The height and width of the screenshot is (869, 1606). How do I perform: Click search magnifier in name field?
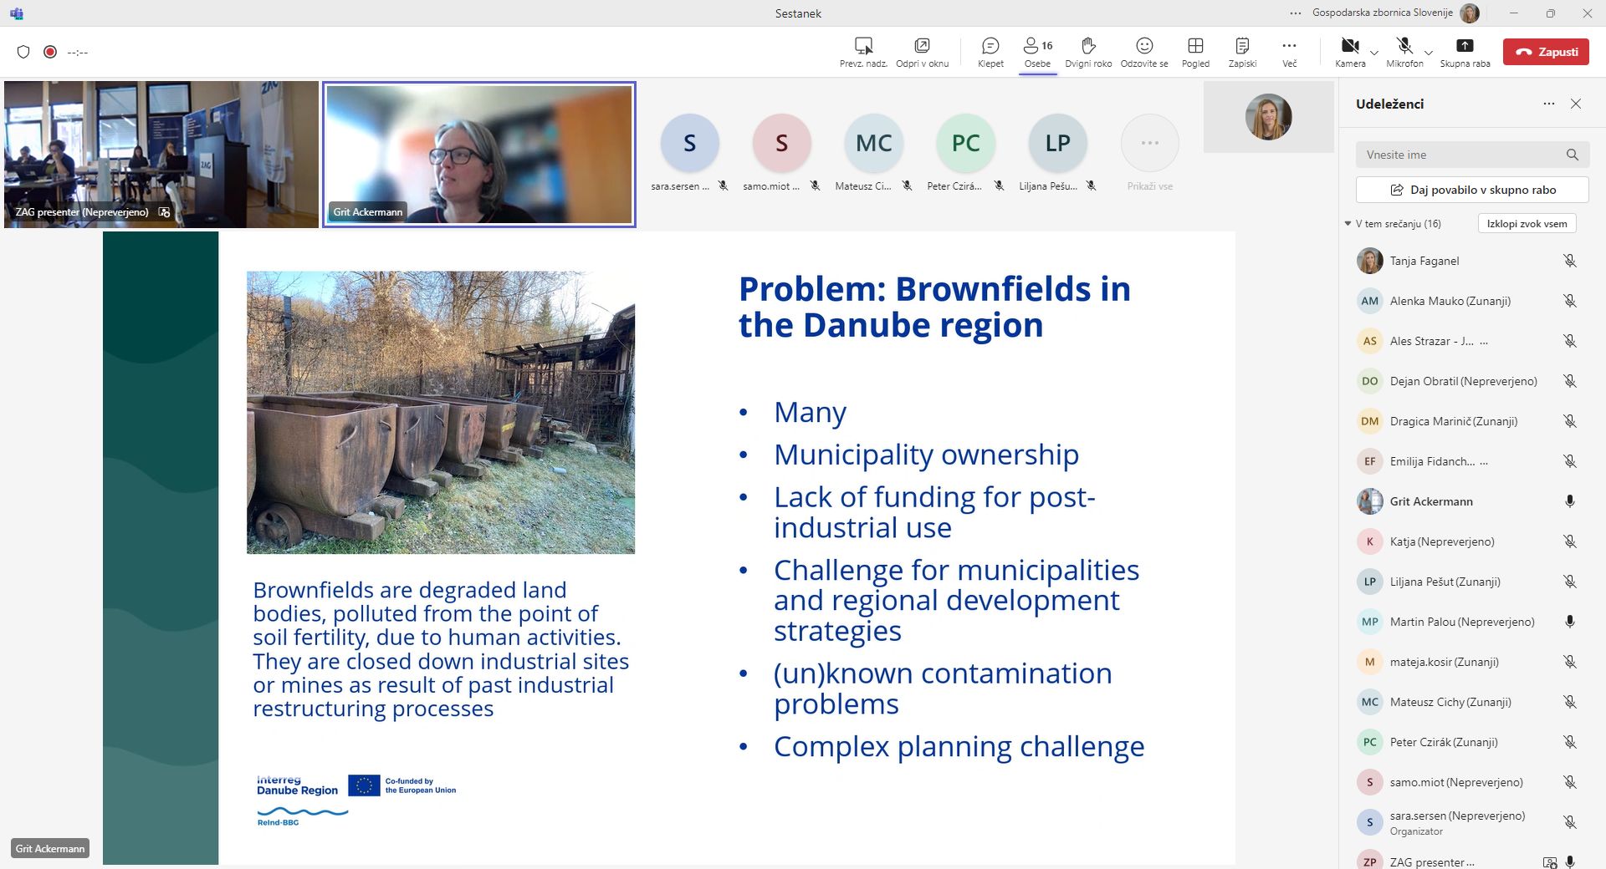[x=1573, y=155]
